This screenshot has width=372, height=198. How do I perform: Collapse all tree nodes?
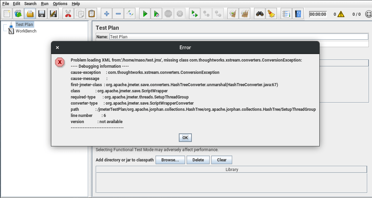click(118, 14)
